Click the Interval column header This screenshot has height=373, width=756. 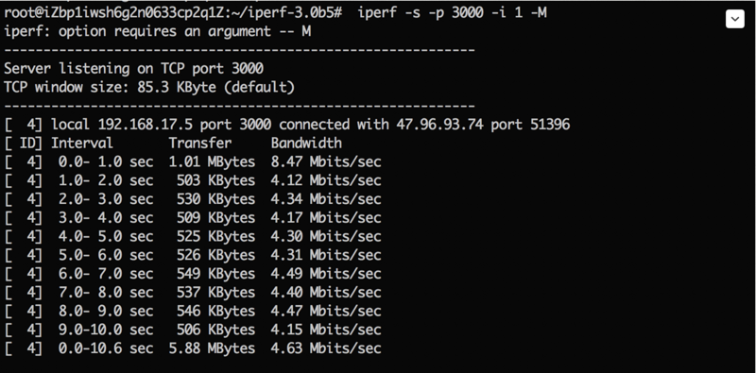coord(82,144)
